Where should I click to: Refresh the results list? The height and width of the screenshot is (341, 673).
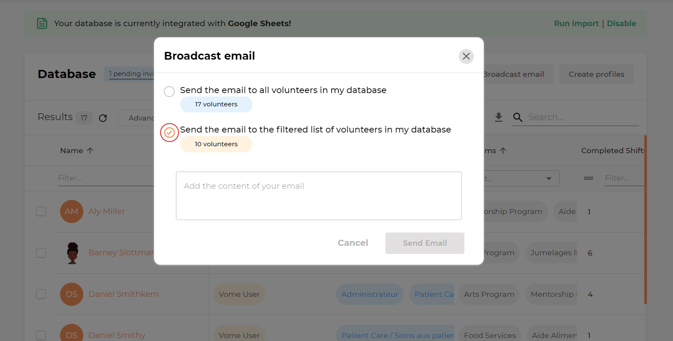click(x=103, y=118)
